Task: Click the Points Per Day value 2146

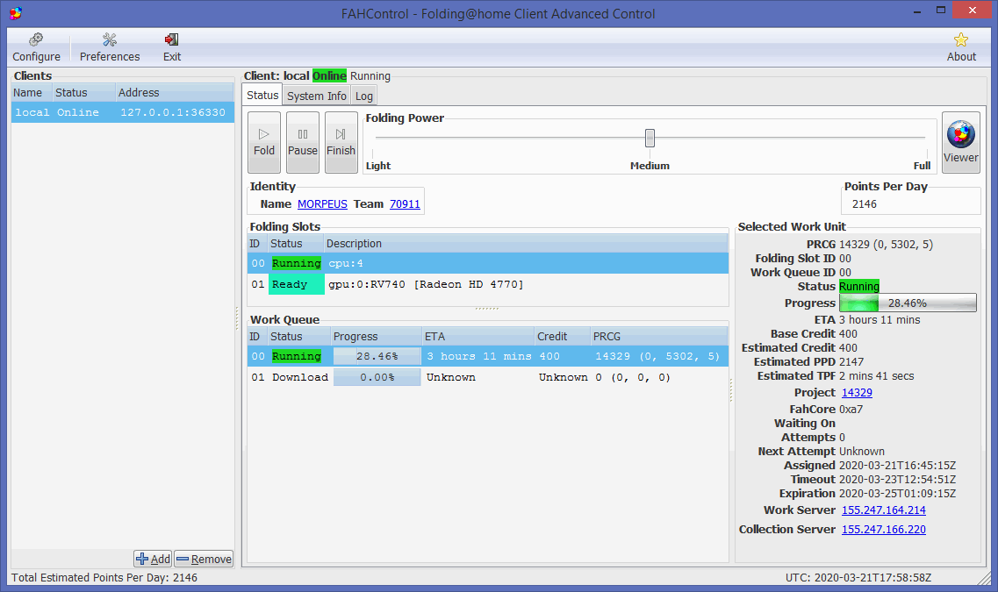Action: [x=865, y=204]
